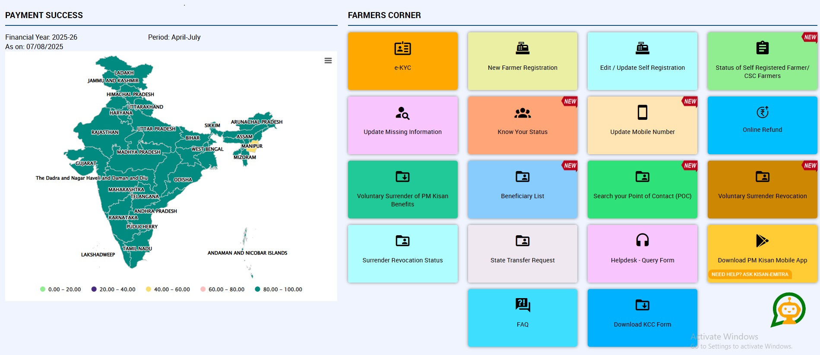Open State Transfer Request tile
Viewport: 820px width, 355px height.
tap(522, 254)
